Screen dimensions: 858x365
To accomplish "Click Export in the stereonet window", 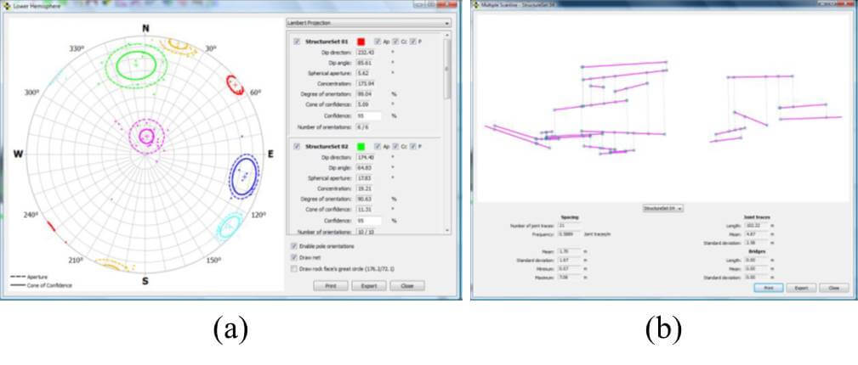I will [x=368, y=286].
